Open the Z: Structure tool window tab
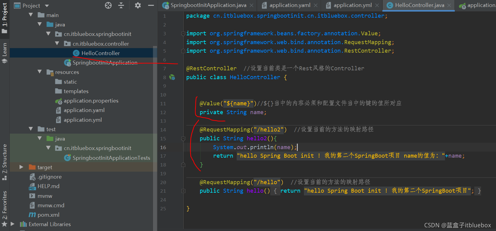The height and width of the screenshot is (231, 496). [x=5, y=162]
